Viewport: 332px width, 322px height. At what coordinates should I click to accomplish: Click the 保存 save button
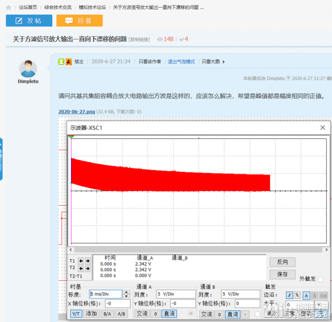[282, 274]
